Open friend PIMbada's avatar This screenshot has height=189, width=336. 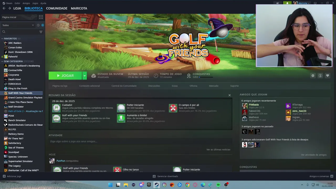tap(245, 106)
